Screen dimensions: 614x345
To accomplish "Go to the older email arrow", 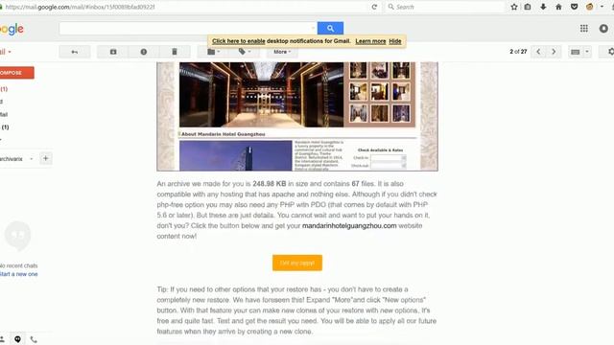I will tap(554, 52).
